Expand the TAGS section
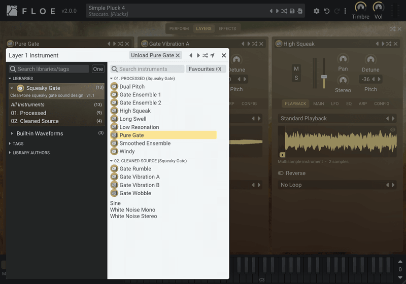 pyautogui.click(x=16, y=144)
